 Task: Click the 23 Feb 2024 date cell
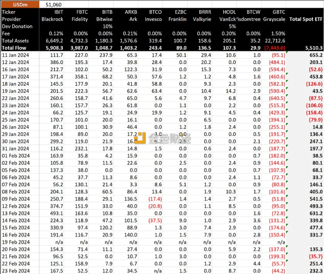click(x=16, y=271)
